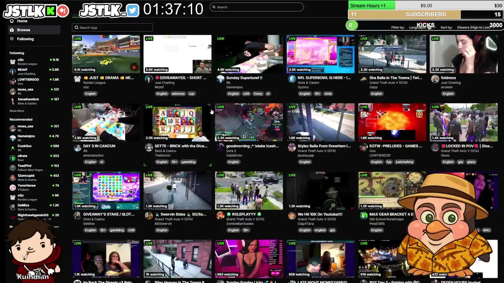
Task: Click streamer avatar beside SETTE - BRICK title
Action: (x=149, y=147)
